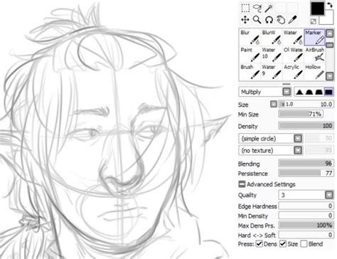
Task: Select the Magic Wand tool
Action: (x=269, y=8)
